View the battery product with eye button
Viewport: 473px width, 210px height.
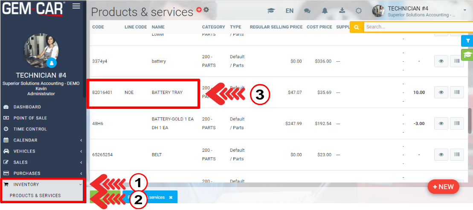(x=441, y=61)
